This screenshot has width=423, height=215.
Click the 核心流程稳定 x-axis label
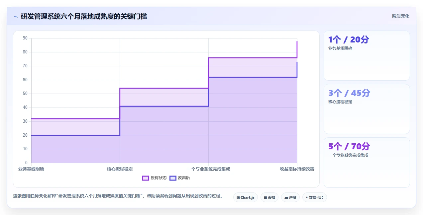pos(120,169)
